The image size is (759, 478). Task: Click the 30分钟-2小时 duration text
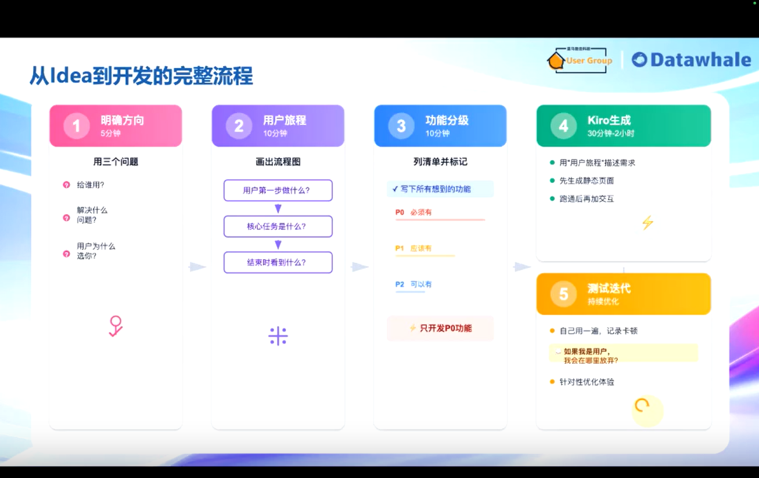click(611, 133)
